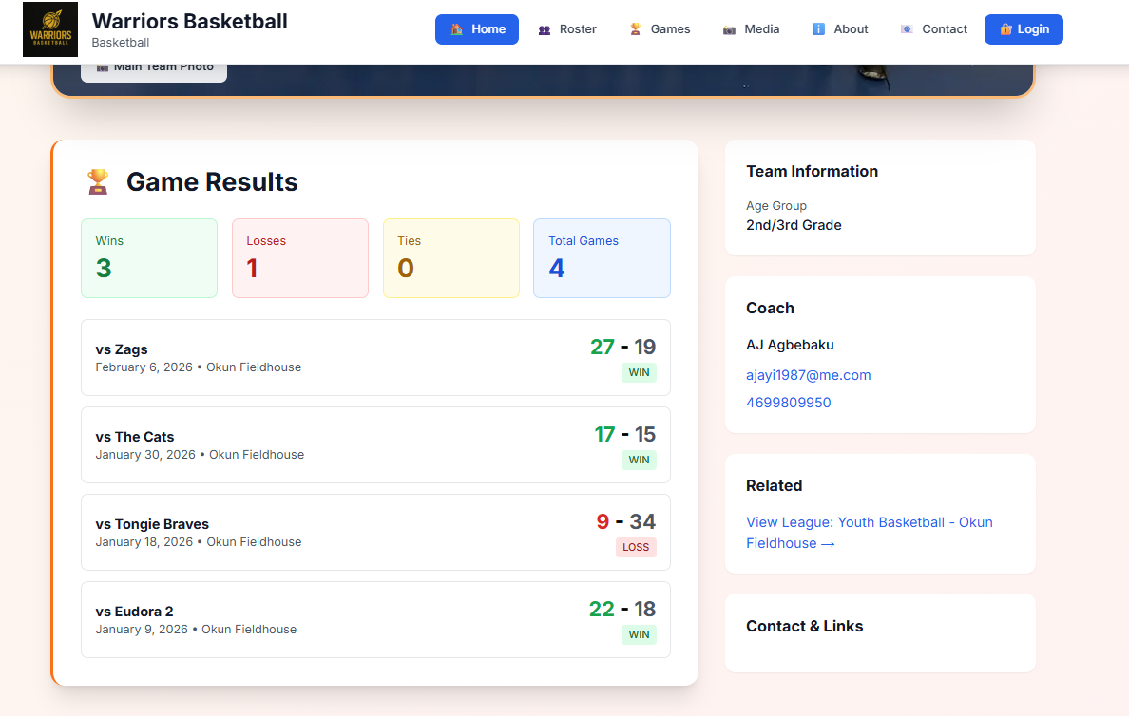
Task: Email the coach via ajayi1987@me.com link
Action: 808,374
